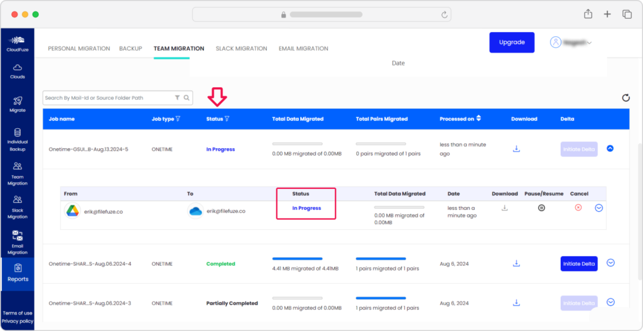Pause the erik@filefuze.co pair migration
643x331 pixels.
click(x=541, y=208)
